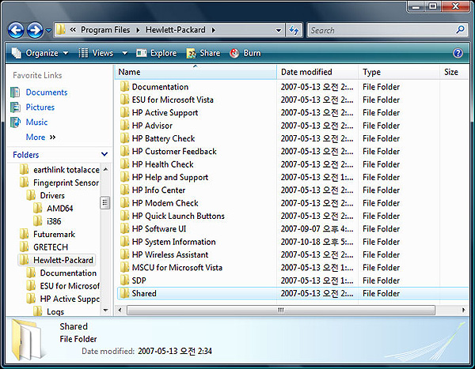Screen dimensions: 475x369
Task: Open Help via the question mark icon
Action: click(x=458, y=53)
